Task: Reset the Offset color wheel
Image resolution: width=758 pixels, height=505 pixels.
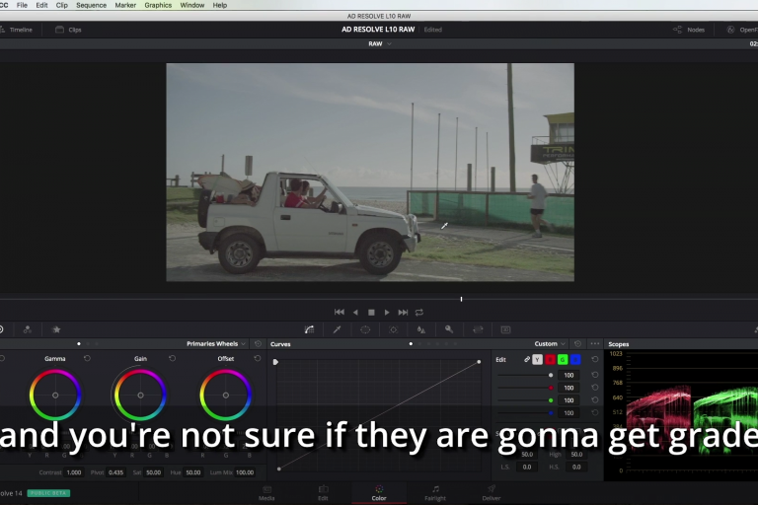Action: click(258, 359)
